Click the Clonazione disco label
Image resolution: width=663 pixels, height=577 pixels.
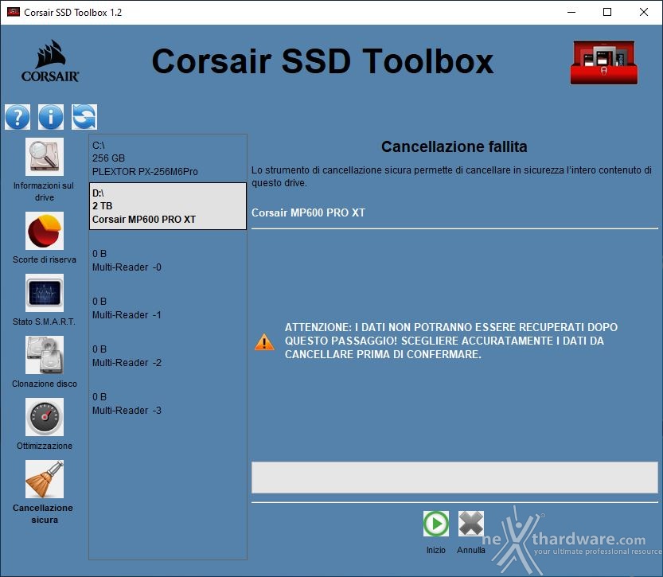pyautogui.click(x=45, y=384)
